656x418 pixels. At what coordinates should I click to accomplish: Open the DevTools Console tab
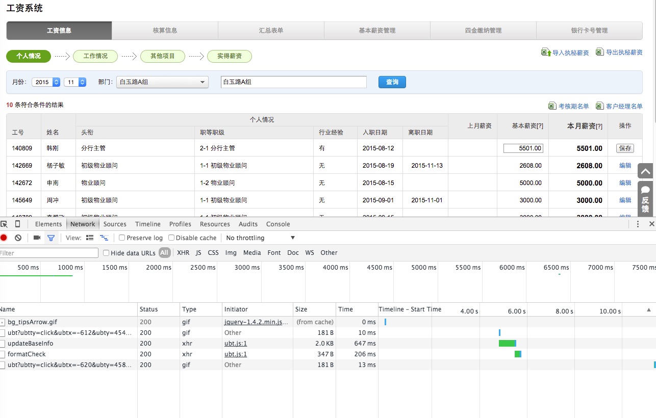[278, 224]
